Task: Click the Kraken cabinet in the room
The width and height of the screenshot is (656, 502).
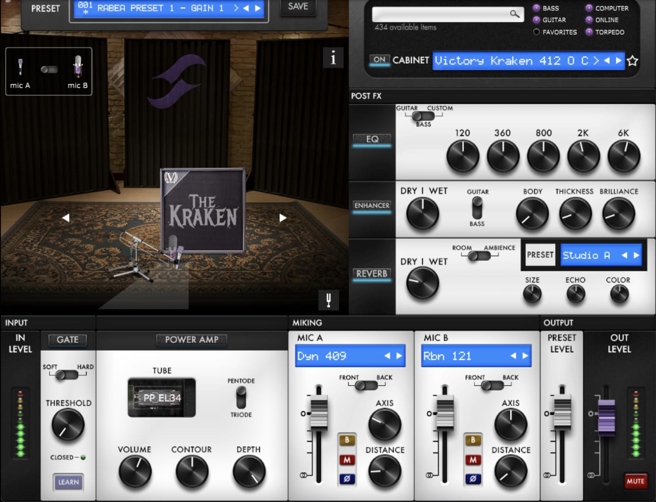Action: coord(203,210)
